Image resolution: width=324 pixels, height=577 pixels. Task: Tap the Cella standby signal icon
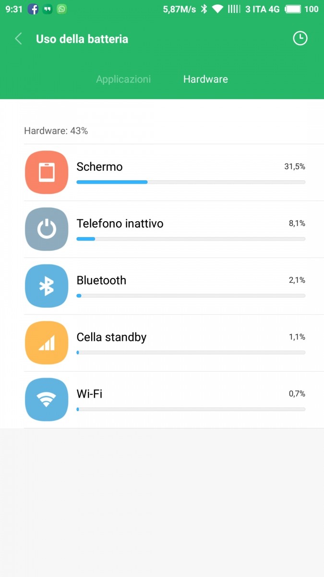[47, 342]
